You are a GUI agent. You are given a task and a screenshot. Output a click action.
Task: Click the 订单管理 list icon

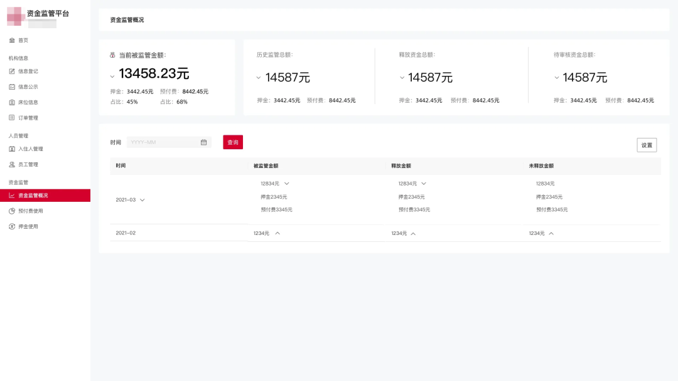[12, 118]
